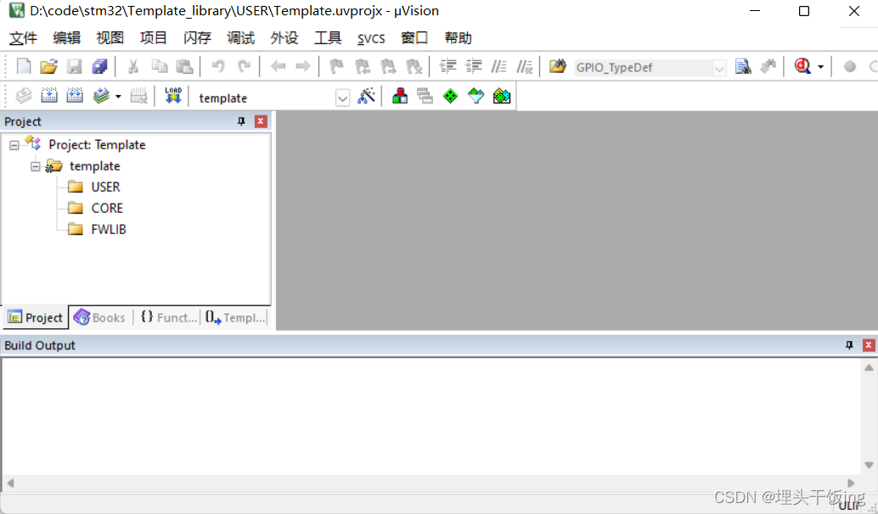Open the 窗口 menu
The image size is (878, 514).
coord(414,38)
